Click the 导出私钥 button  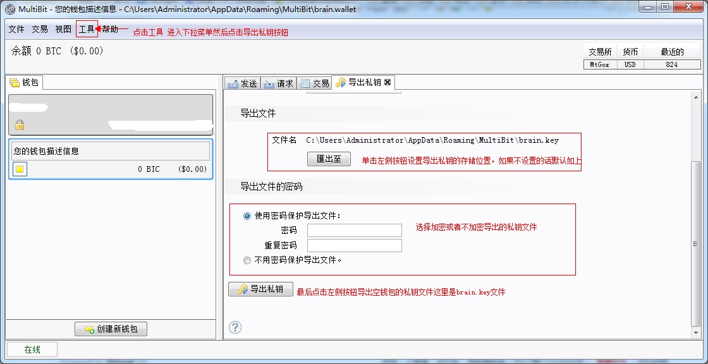coord(260,289)
